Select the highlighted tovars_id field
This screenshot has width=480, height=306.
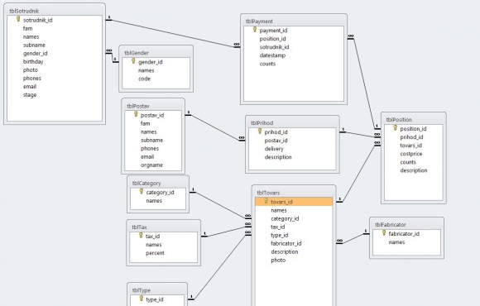tap(294, 202)
